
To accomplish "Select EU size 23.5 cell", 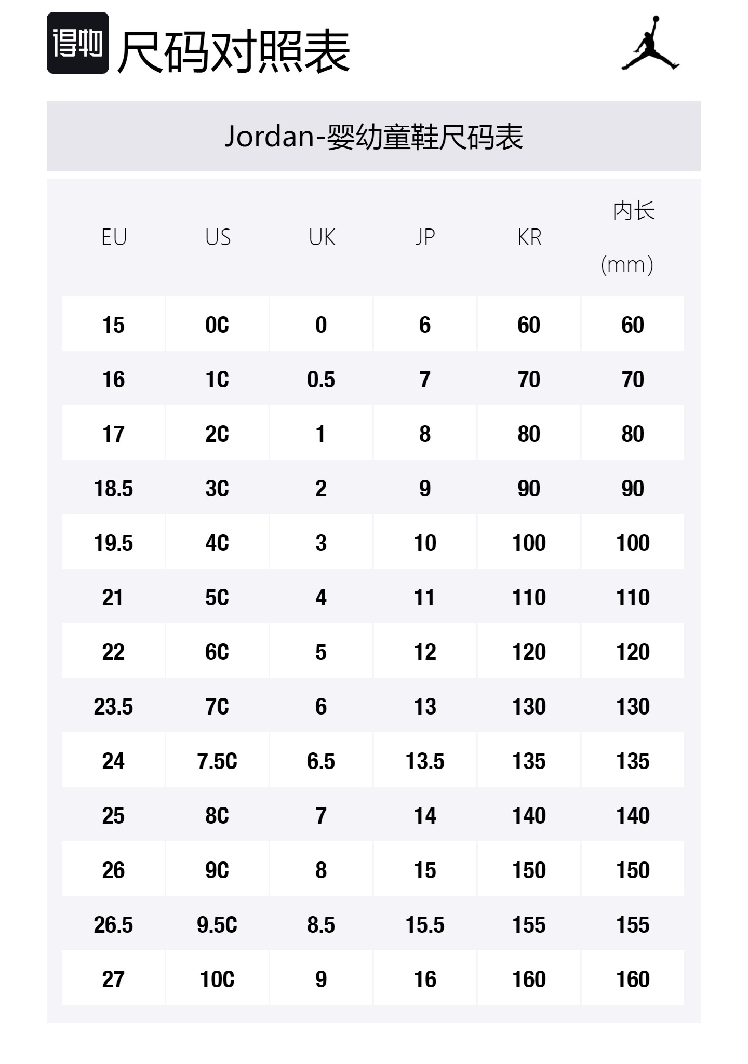I will [113, 707].
